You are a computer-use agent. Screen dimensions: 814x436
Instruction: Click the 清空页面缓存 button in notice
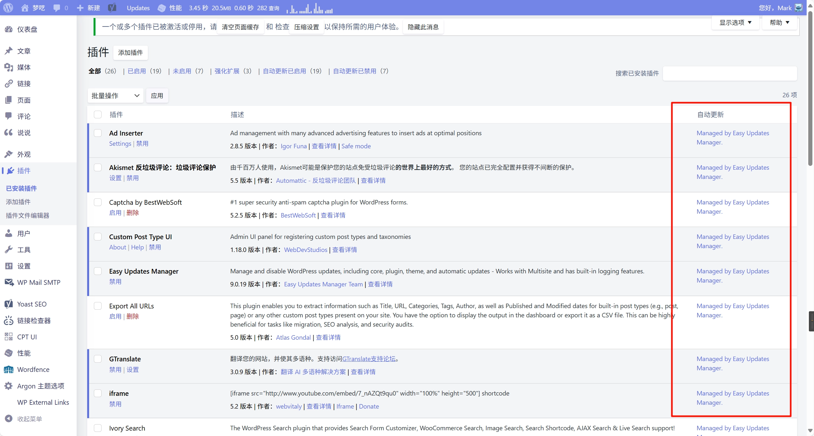pos(240,27)
